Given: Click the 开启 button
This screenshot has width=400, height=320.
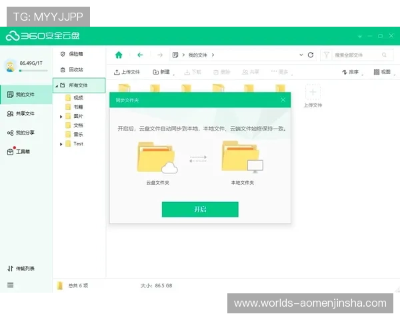Looking at the screenshot, I should click(200, 209).
